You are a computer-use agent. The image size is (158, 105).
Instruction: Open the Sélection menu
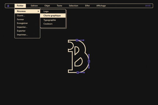point(73,6)
